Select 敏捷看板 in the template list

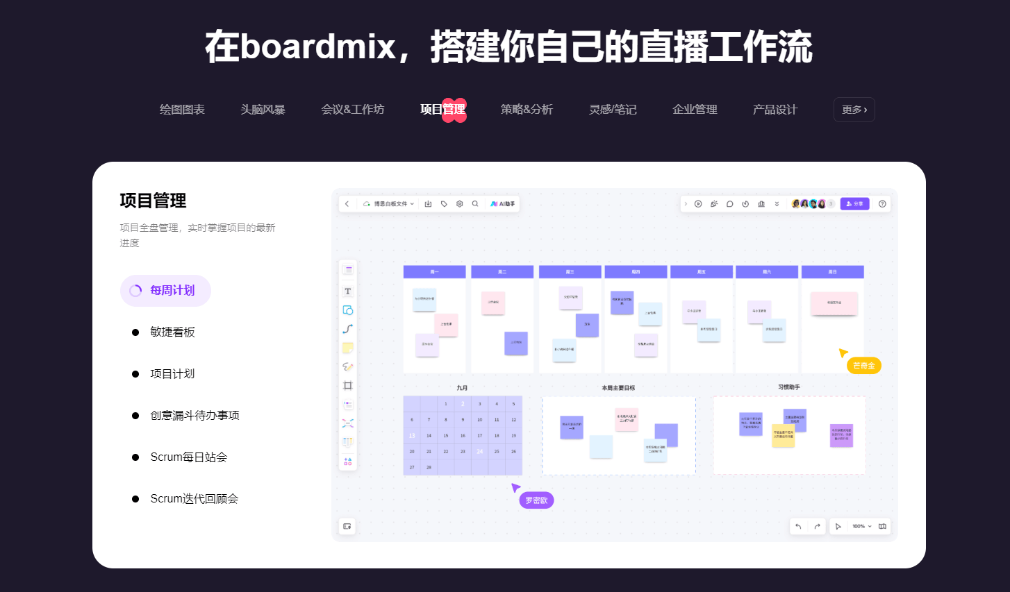[x=172, y=332]
